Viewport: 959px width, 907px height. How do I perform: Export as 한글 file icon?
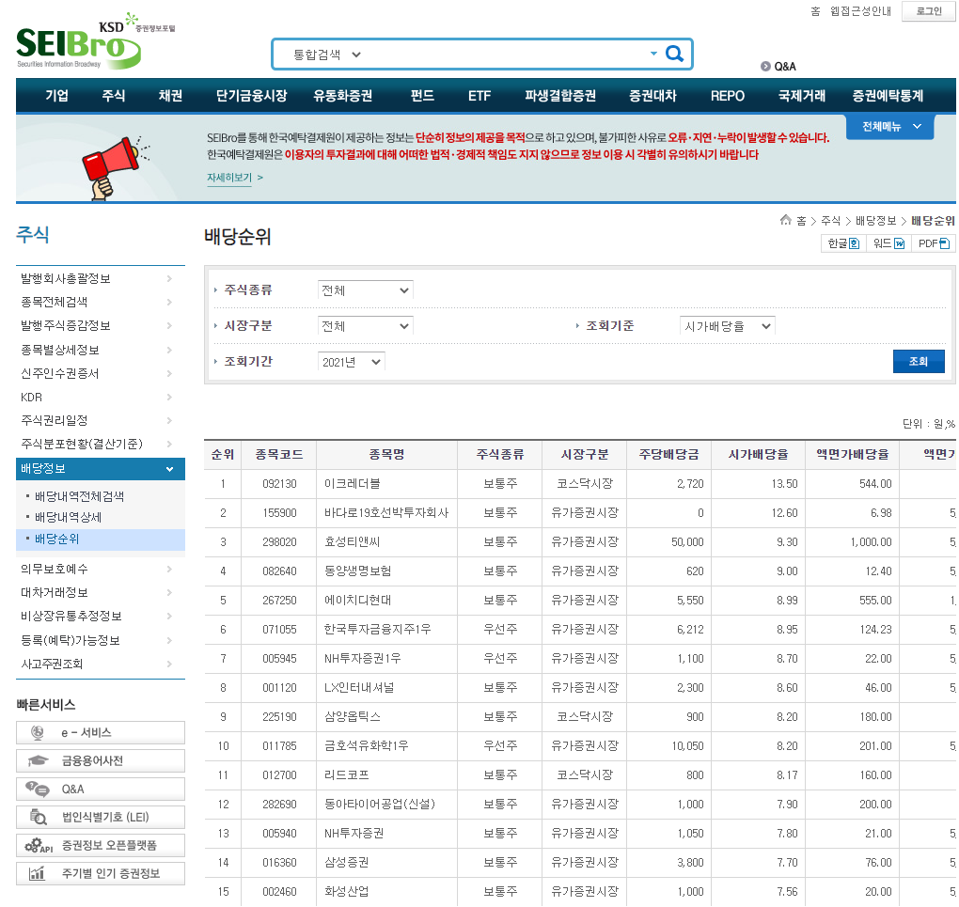click(x=854, y=243)
